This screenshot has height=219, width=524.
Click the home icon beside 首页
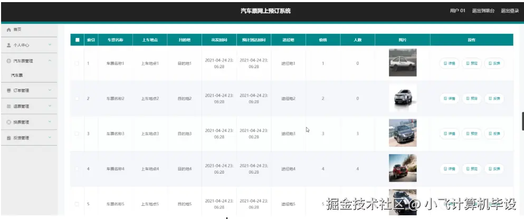click(x=9, y=30)
